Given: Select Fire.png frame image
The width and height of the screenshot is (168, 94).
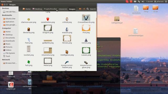Looking at the screenshot, I should (86, 28).
